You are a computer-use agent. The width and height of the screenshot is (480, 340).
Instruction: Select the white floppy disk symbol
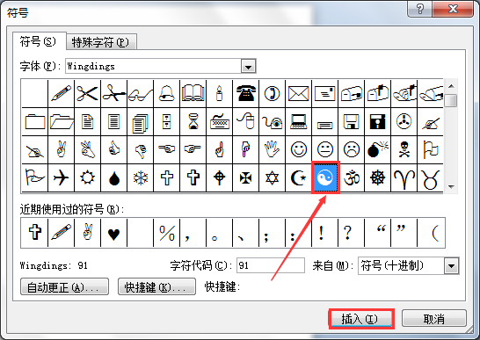[x=351, y=121]
